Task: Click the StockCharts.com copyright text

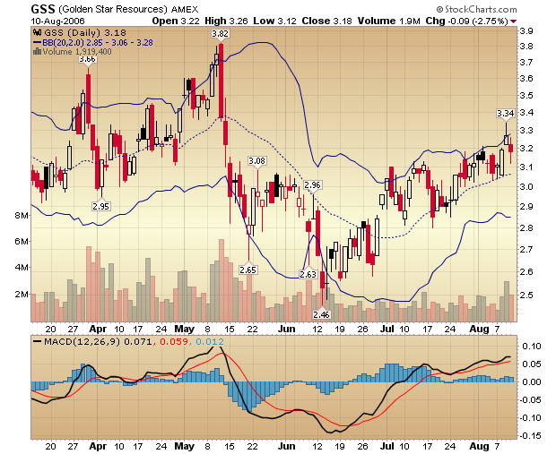Action: [476, 9]
